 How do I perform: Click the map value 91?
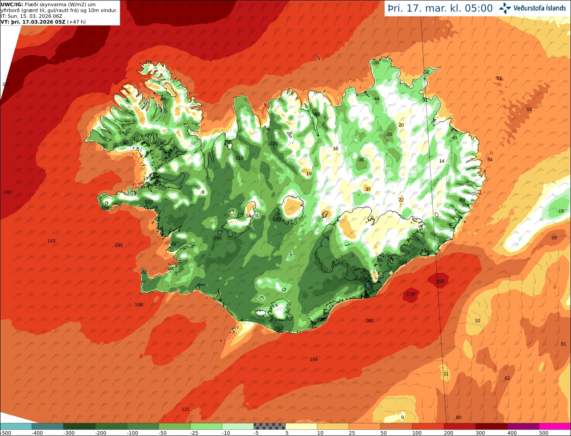point(563,344)
